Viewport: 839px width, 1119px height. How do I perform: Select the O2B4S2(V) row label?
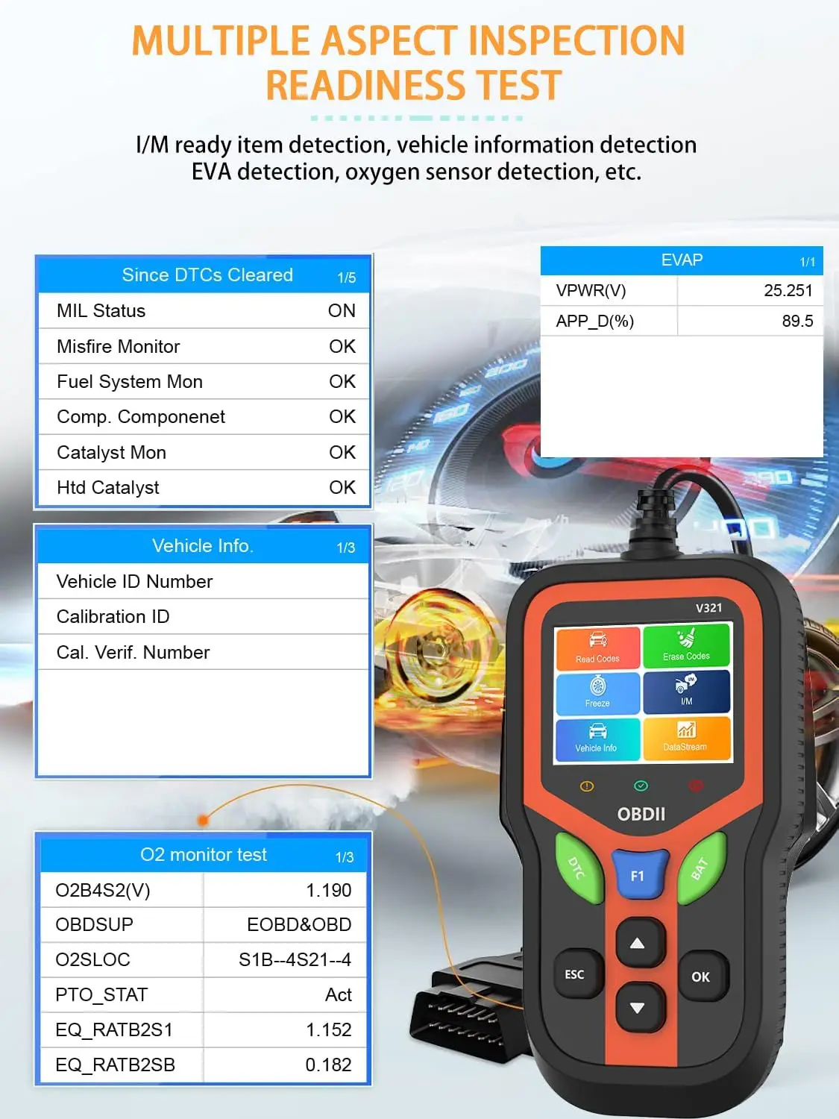pyautogui.click(x=103, y=891)
